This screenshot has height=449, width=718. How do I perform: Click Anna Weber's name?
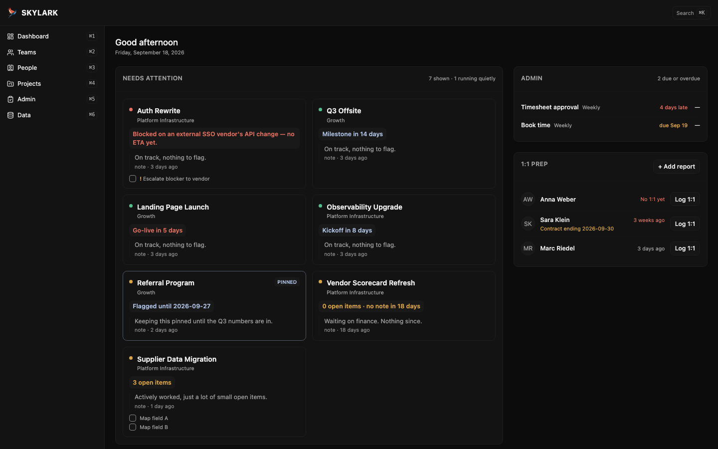pyautogui.click(x=558, y=200)
